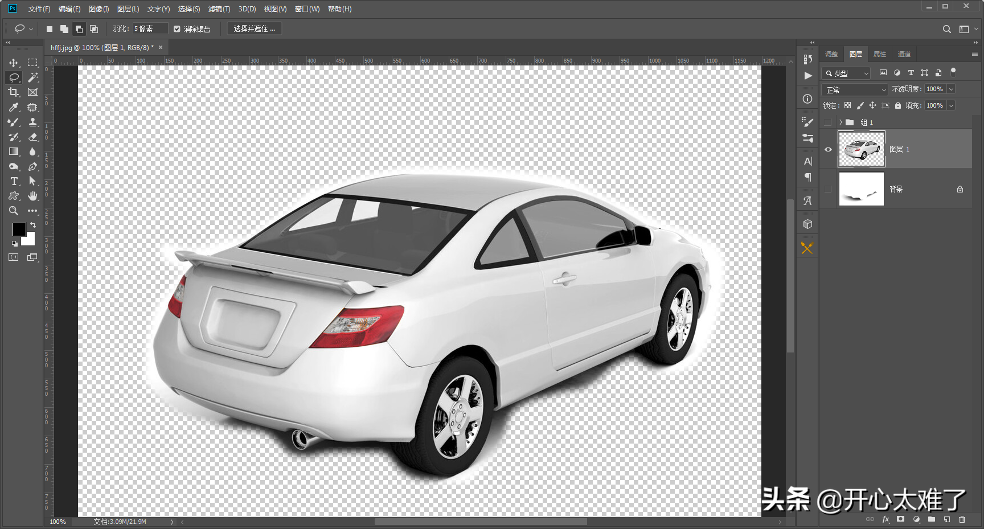The width and height of the screenshot is (984, 529).
Task: Select the Clone Stamp tool
Action: pos(33,122)
